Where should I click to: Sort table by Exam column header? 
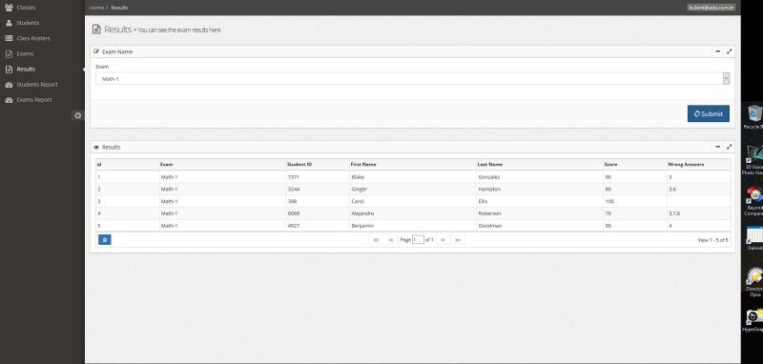click(222, 164)
